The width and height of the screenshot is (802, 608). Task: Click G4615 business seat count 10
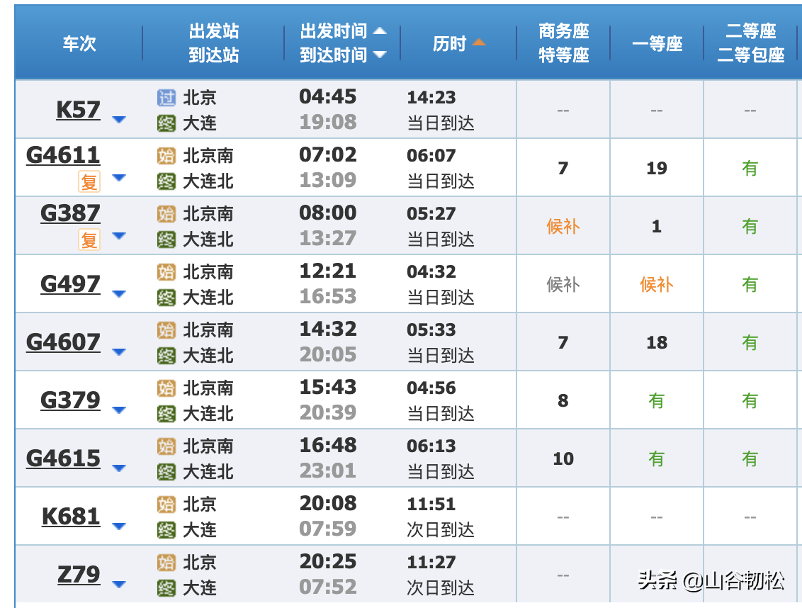coord(563,458)
